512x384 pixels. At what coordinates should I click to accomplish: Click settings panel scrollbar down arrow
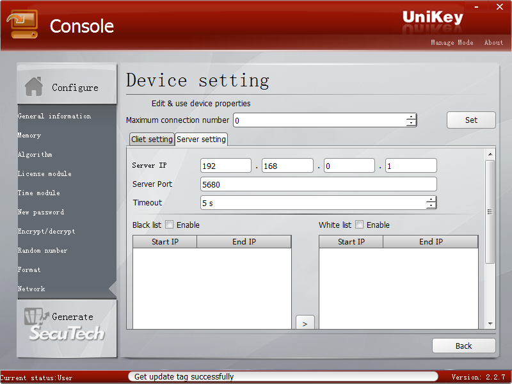coord(490,324)
